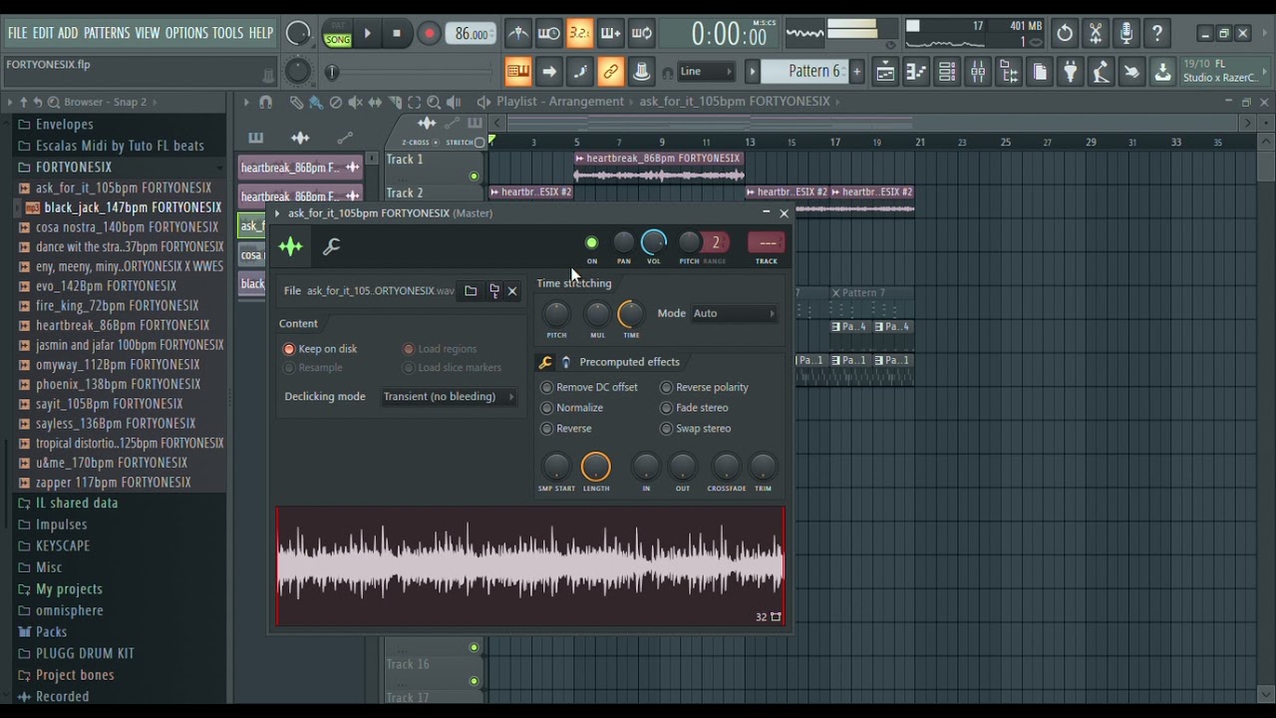Select the magnet snap icon in playlist toolbar
The width and height of the screenshot is (1276, 718).
[x=265, y=102]
